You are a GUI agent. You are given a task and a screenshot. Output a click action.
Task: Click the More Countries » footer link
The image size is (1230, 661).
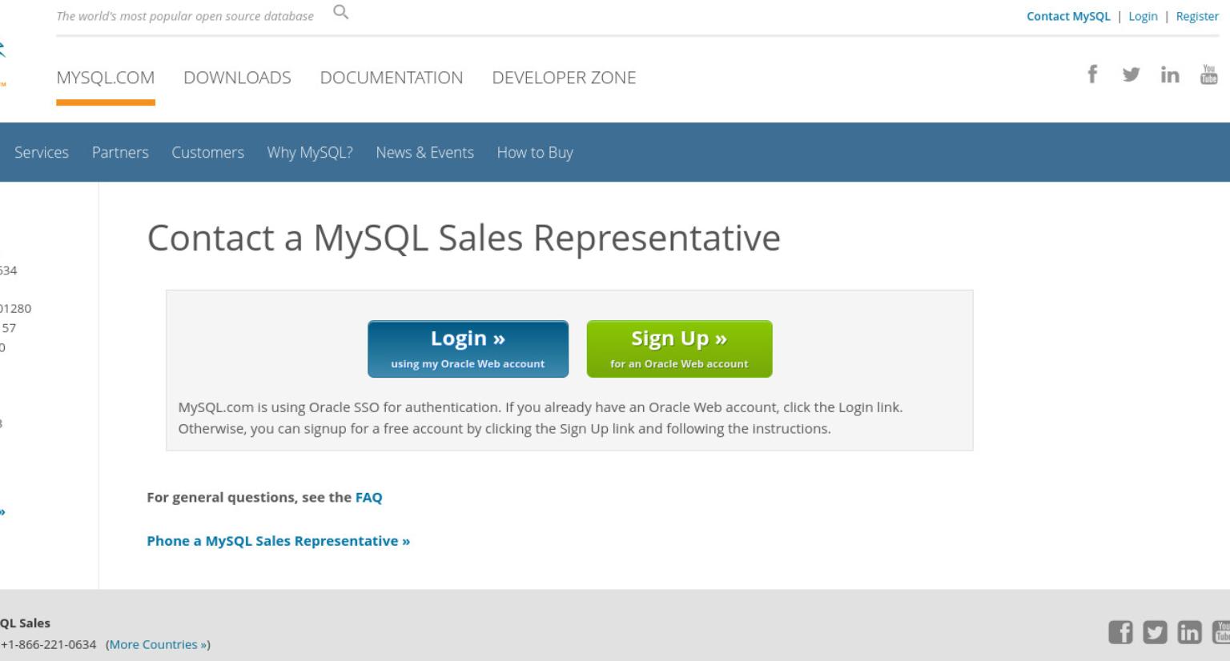pyautogui.click(x=159, y=644)
